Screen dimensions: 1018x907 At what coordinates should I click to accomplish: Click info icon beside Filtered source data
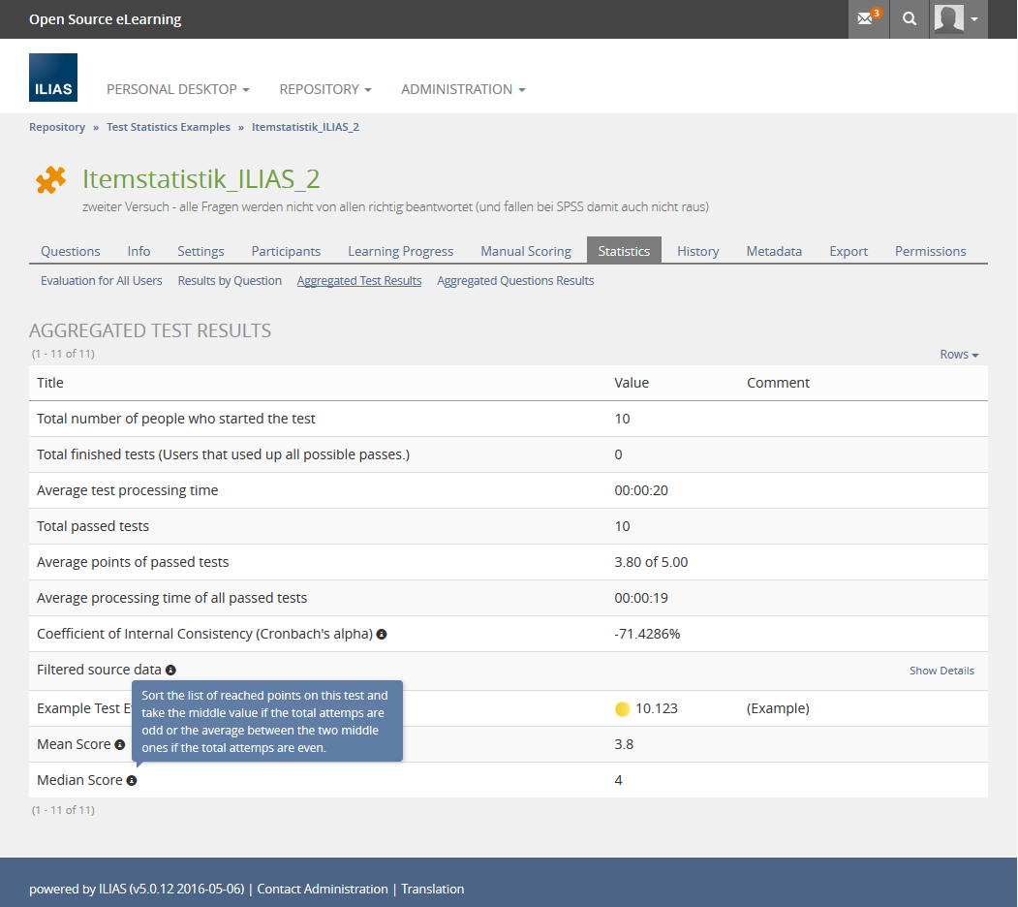click(x=170, y=671)
